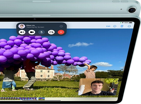This screenshot has height=104, width=141.
Task: Tap the photo filmstrip scrubber
Action: [19, 99]
